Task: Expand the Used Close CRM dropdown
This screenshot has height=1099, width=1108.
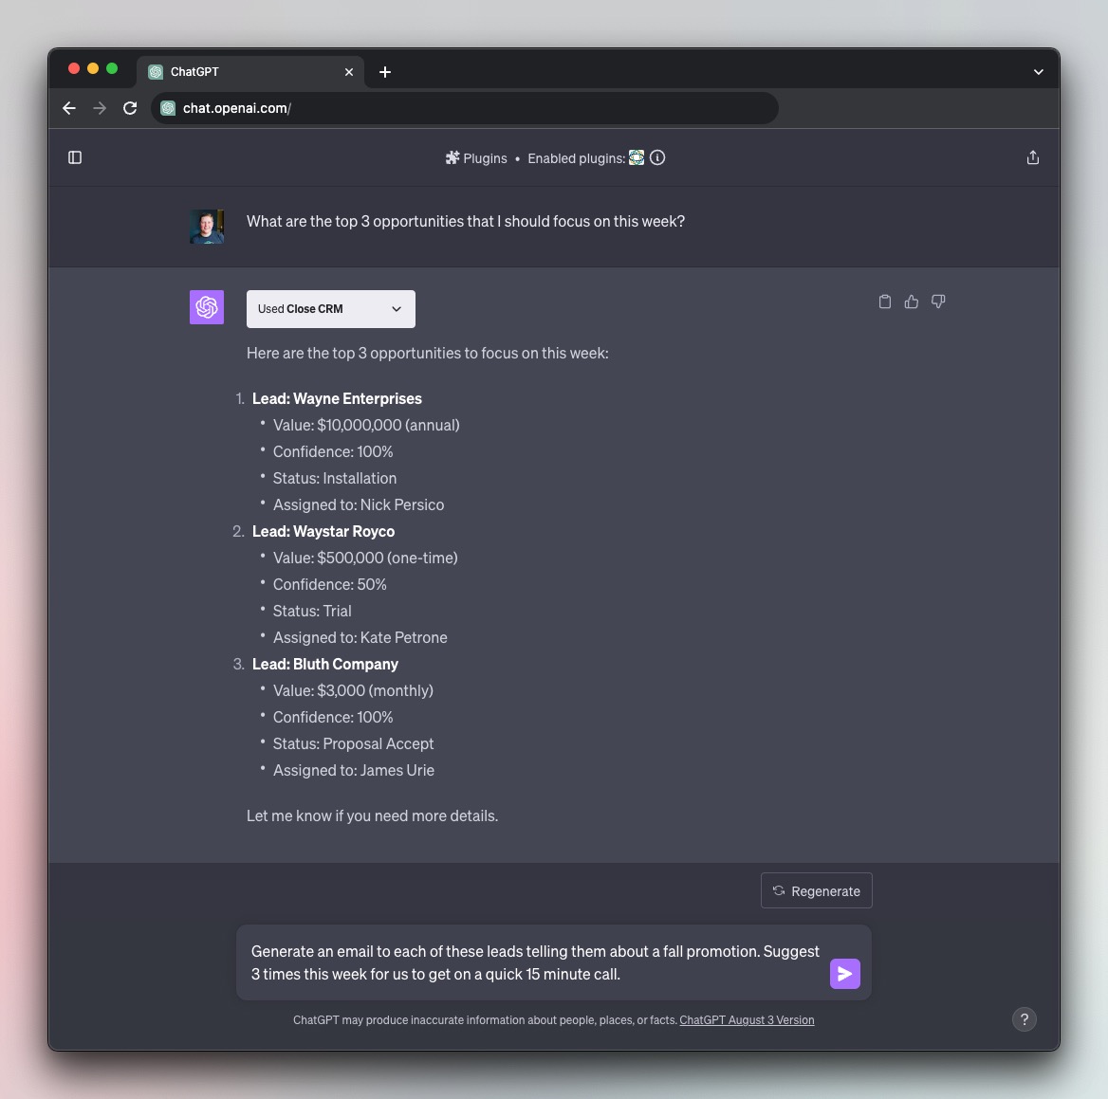Action: pyautogui.click(x=330, y=308)
